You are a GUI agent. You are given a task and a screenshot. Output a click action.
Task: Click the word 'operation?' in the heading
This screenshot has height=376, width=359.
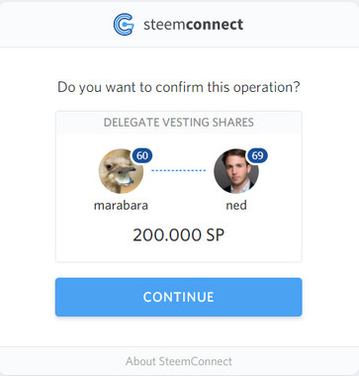pyautogui.click(x=267, y=87)
